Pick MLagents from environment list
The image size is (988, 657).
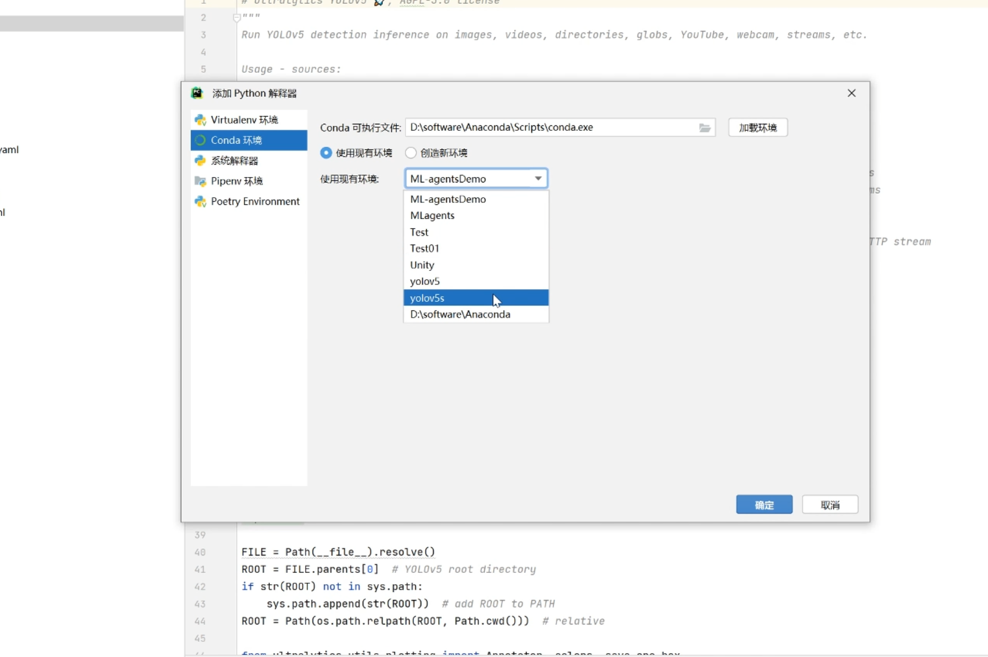click(476, 216)
